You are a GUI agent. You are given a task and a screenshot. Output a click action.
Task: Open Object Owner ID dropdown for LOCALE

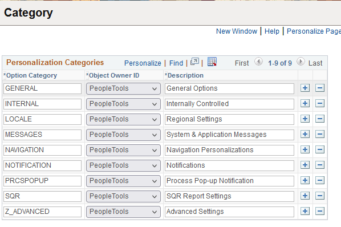tap(123, 119)
